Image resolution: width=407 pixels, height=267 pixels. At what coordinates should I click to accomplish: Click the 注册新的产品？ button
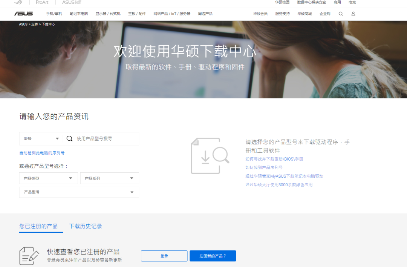(213, 256)
